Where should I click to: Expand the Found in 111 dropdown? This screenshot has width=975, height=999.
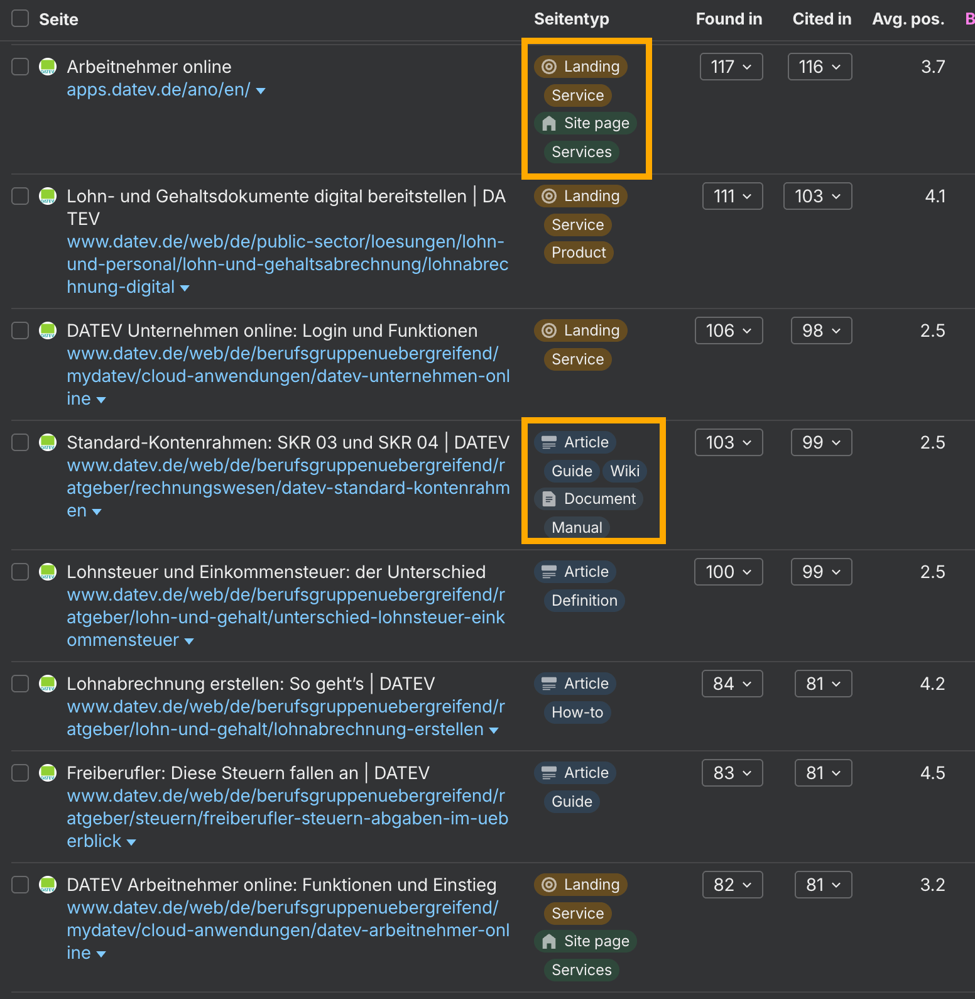click(733, 196)
